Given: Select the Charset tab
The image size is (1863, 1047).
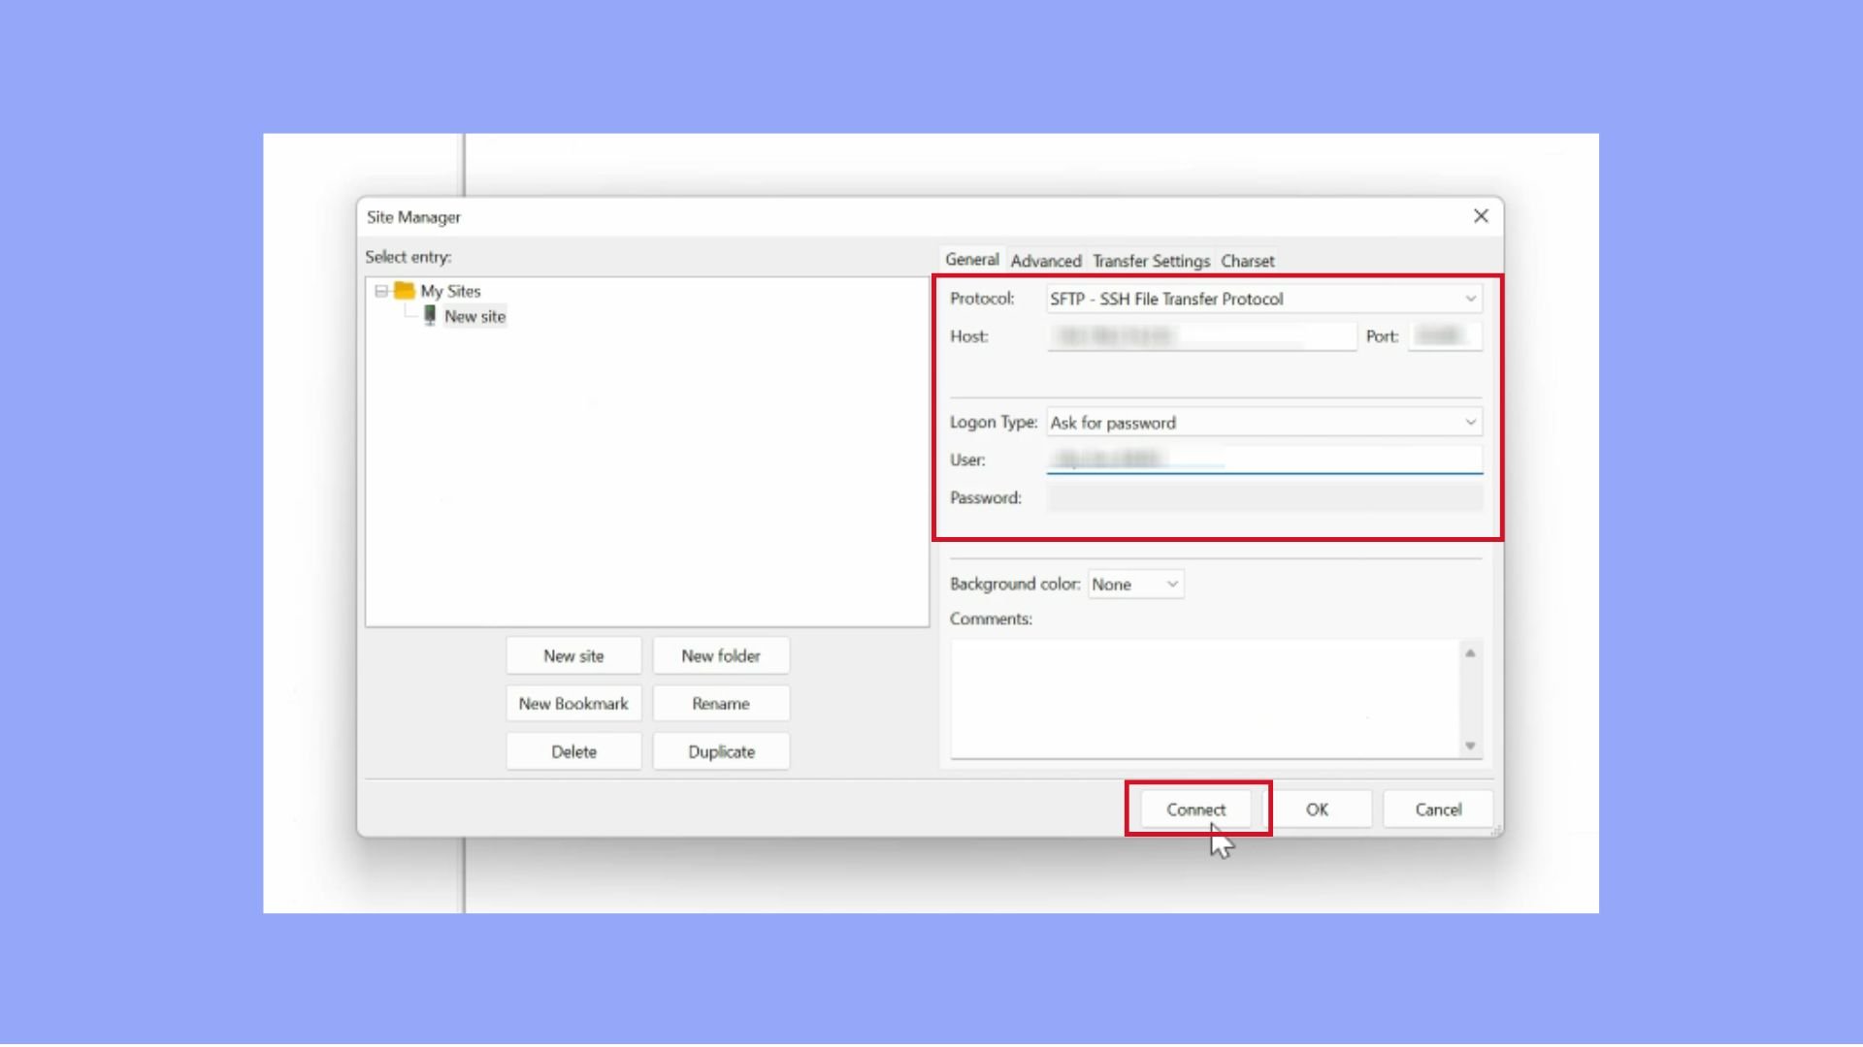Looking at the screenshot, I should pos(1248,261).
